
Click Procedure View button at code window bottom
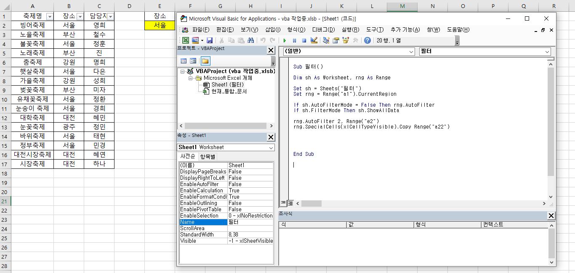283,203
